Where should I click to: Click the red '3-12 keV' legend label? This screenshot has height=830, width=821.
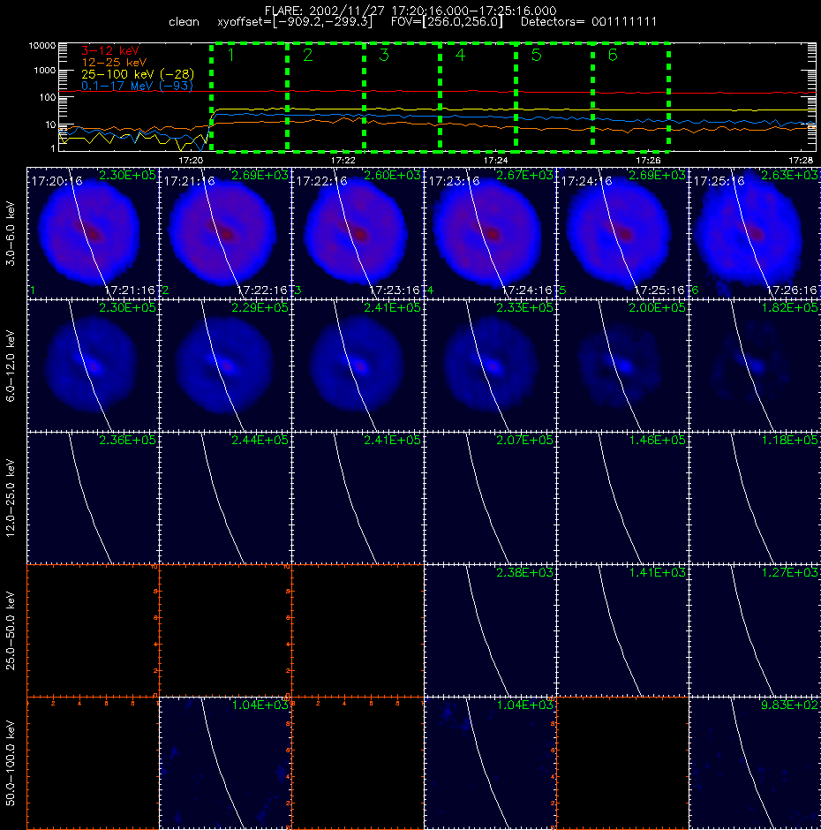pyautogui.click(x=110, y=50)
